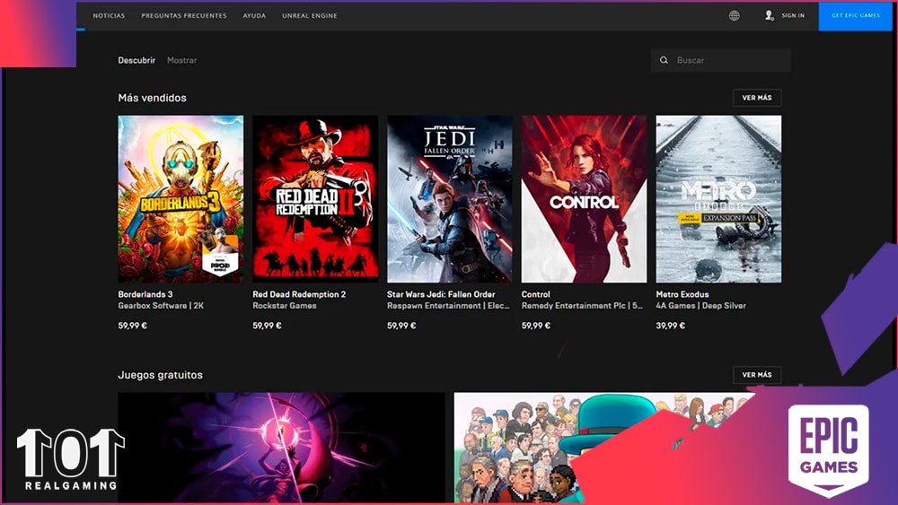The height and width of the screenshot is (505, 898).
Task: Click the Red Dead Redemption 2 title text
Action: click(x=299, y=294)
